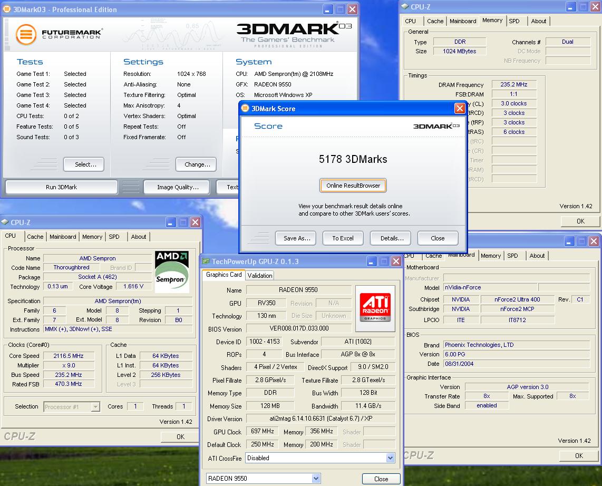Viewport: 602px width, 486px height.
Task: Click the CPU-Z title icon in bottom-left window
Action: pos(5,222)
